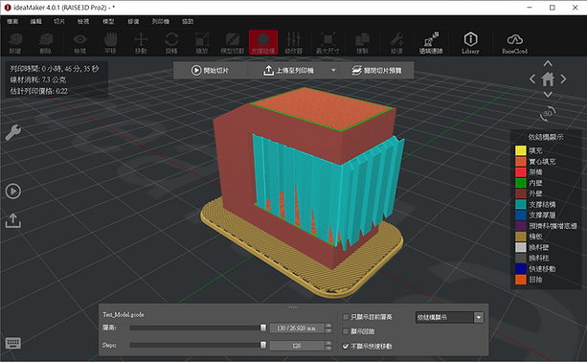Open the 協助 (Help) menu
This screenshot has height=362, width=587.
tap(188, 21)
